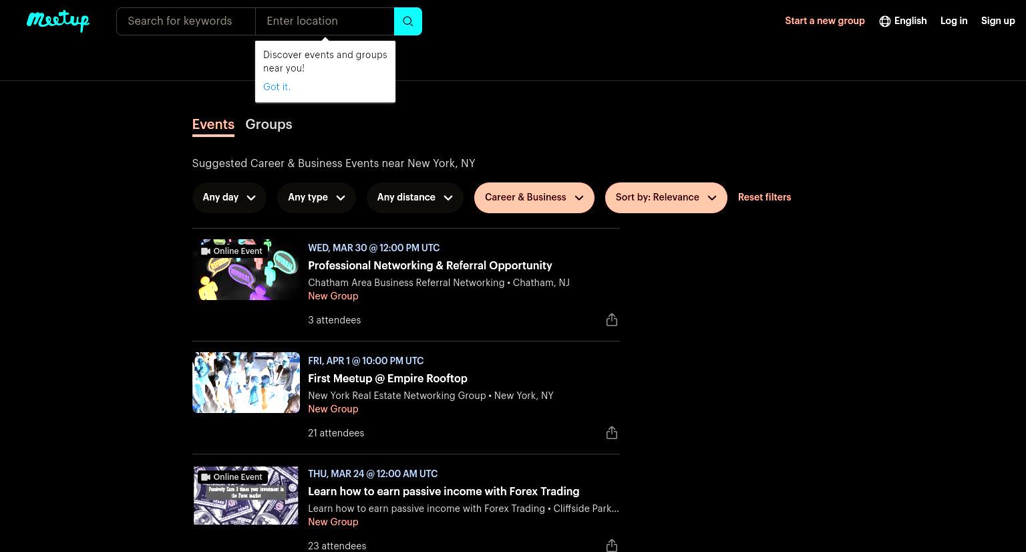Share the Forex Trading event
This screenshot has width=1026, height=552.
tap(611, 545)
